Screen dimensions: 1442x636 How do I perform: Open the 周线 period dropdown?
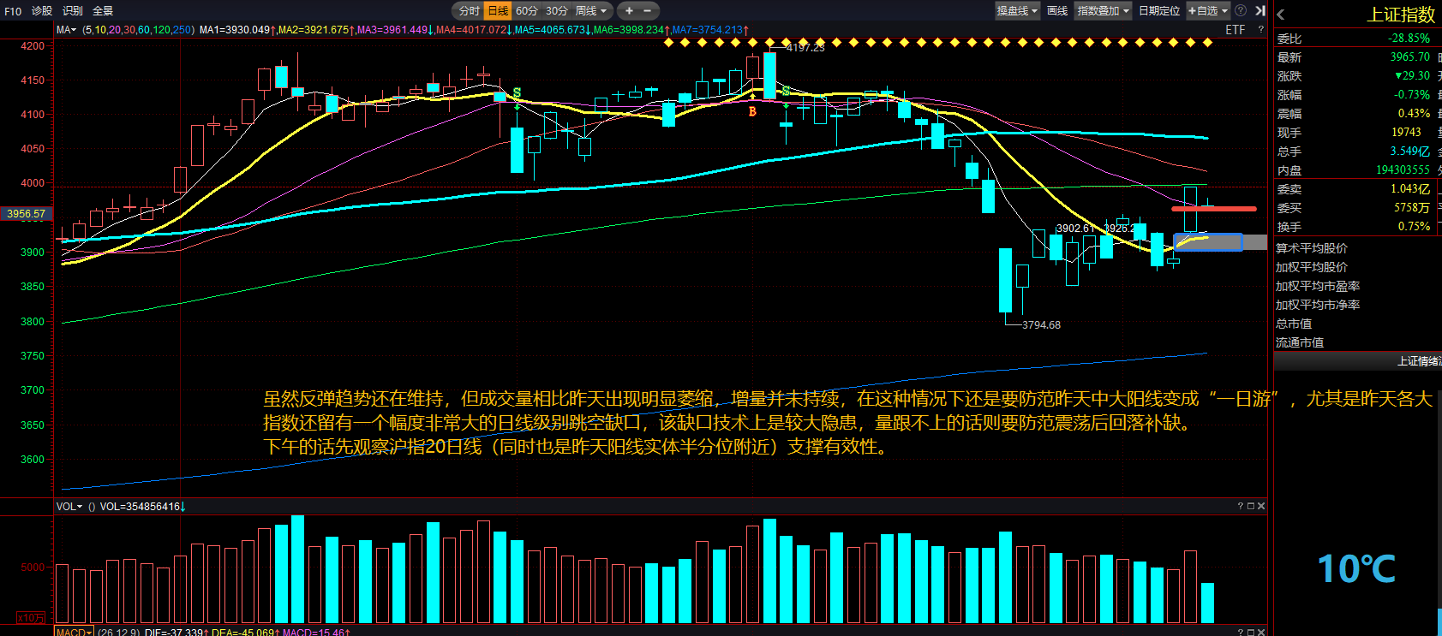pos(591,11)
